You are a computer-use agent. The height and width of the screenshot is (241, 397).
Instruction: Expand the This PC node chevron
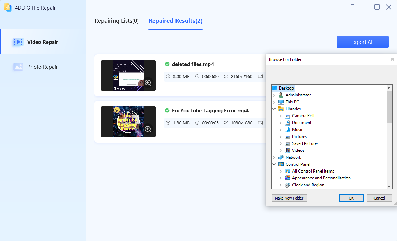click(274, 102)
